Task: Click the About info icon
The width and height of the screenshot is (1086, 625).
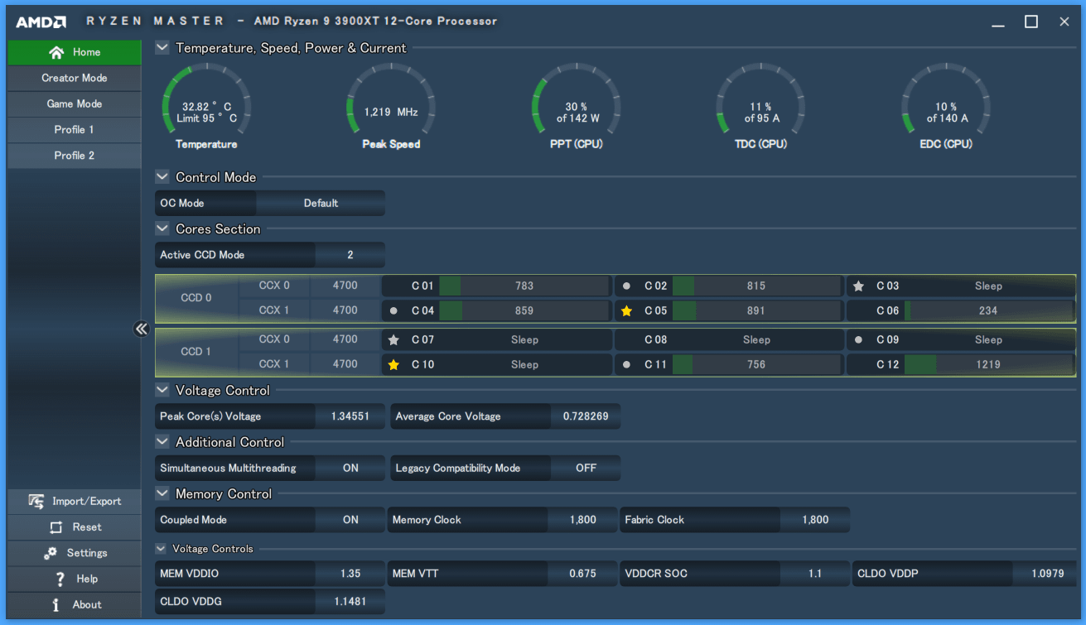Action: pos(56,604)
